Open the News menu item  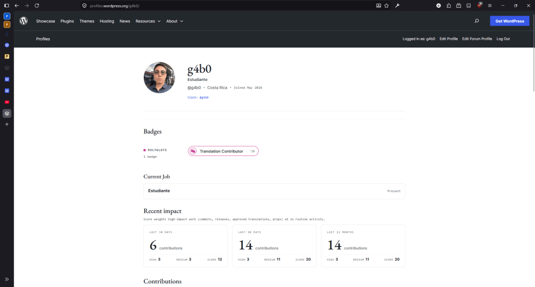124,21
